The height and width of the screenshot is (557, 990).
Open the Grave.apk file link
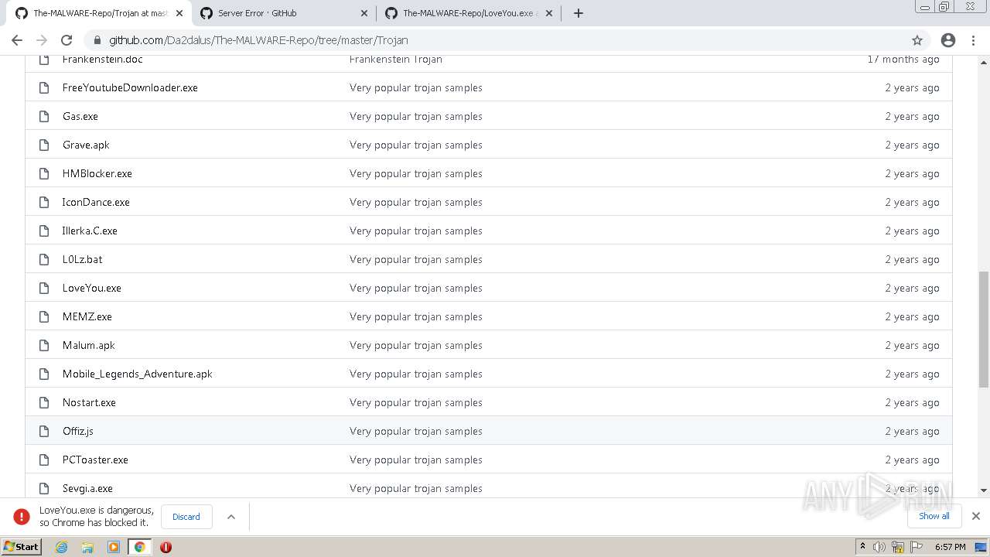click(x=86, y=145)
